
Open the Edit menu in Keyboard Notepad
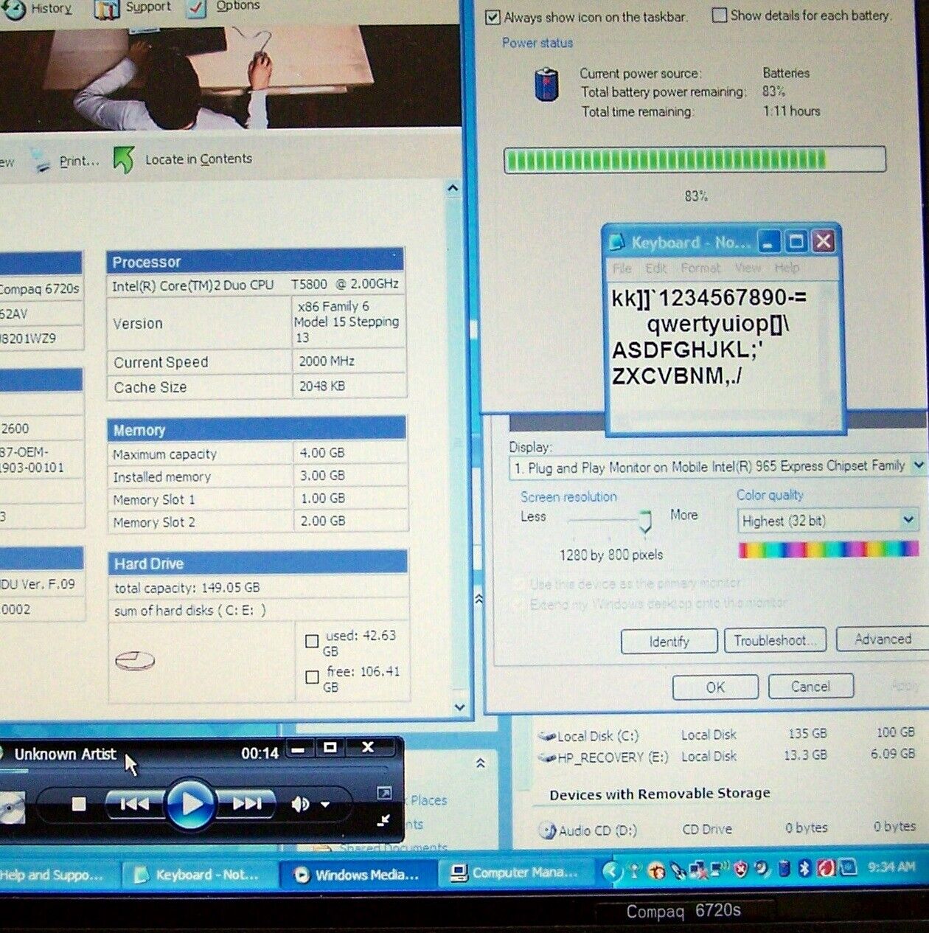655,268
